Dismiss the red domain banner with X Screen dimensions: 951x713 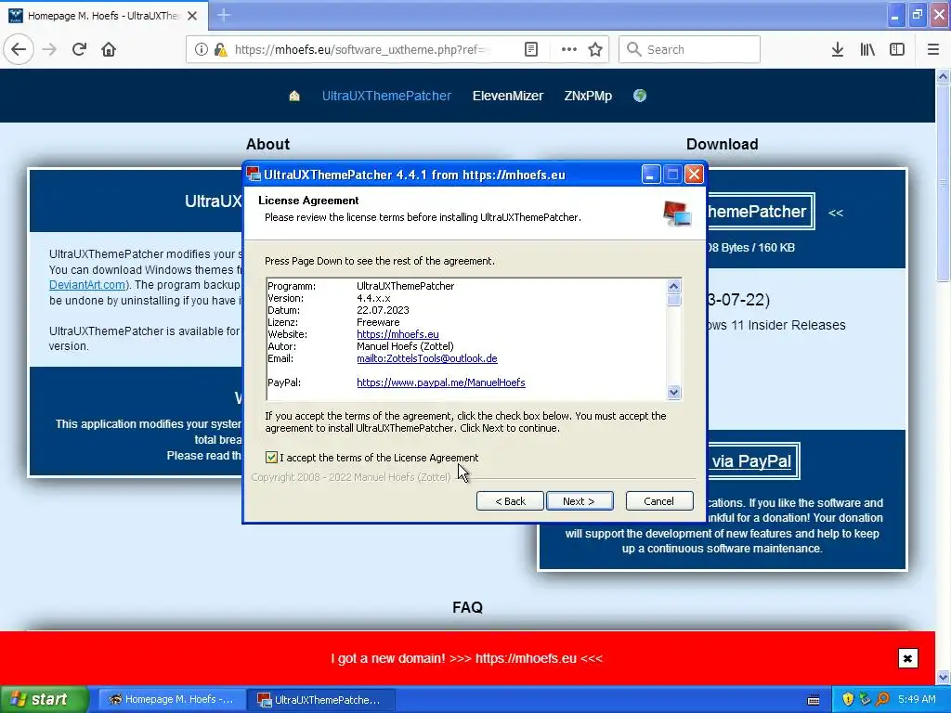click(x=907, y=658)
